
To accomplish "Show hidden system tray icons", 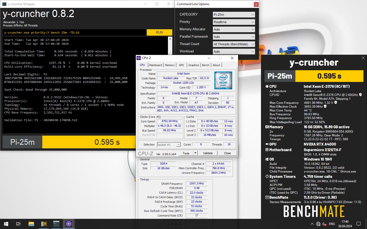I will 312,224.
